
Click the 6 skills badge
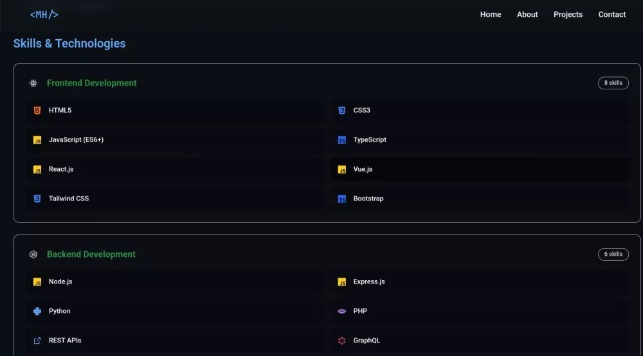pyautogui.click(x=613, y=254)
